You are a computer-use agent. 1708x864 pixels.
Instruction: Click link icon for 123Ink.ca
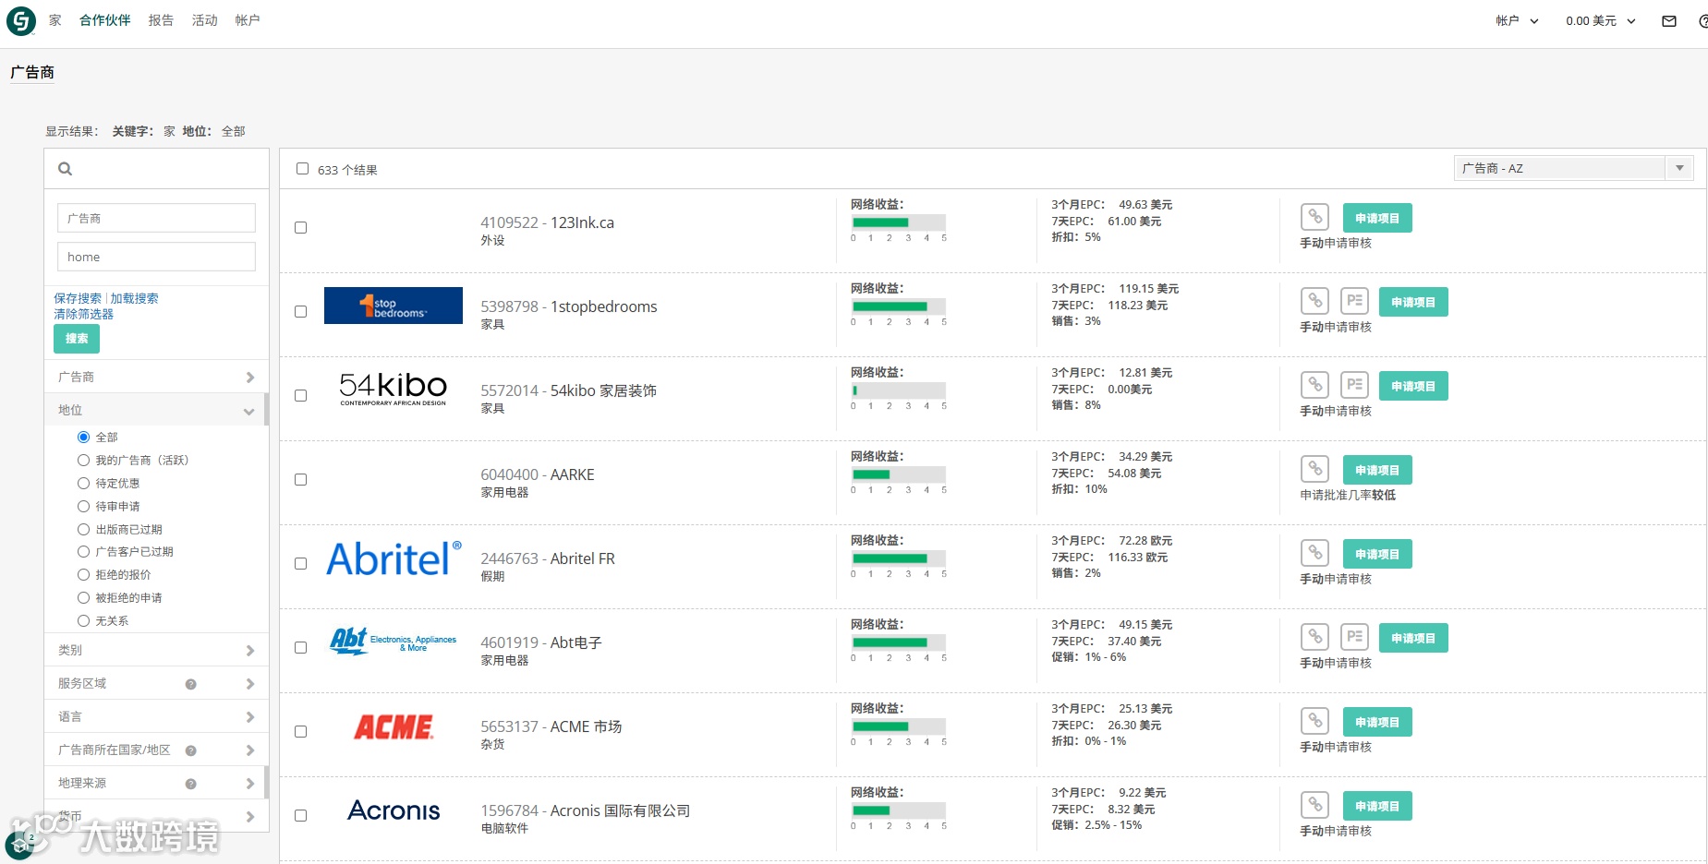1315,218
